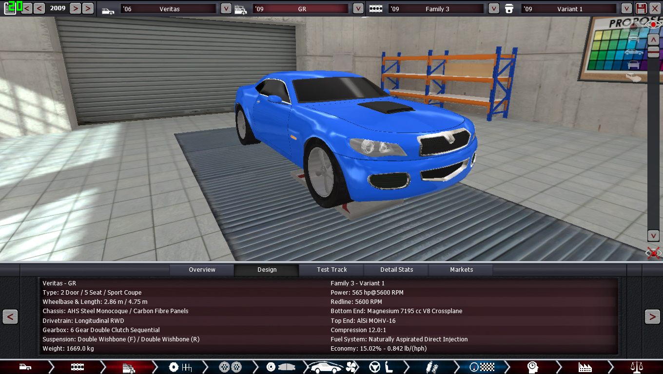Expand the Variant 1 engine dropdown

coord(626,9)
